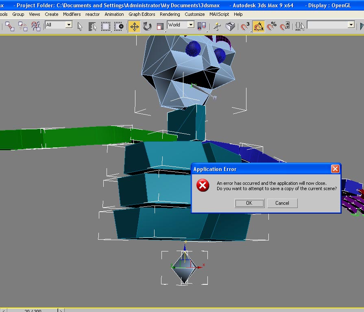Click the Unlink Selection tool
This screenshot has height=312, width=364.
[x=23, y=26]
